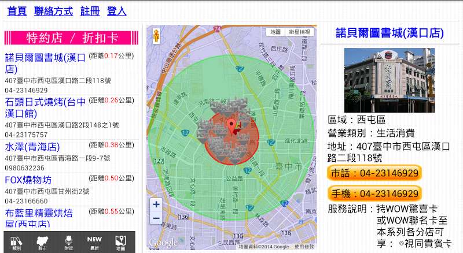Screen dimensions: 463x253
Task: Click the Google logo on map
Action: tap(163, 243)
